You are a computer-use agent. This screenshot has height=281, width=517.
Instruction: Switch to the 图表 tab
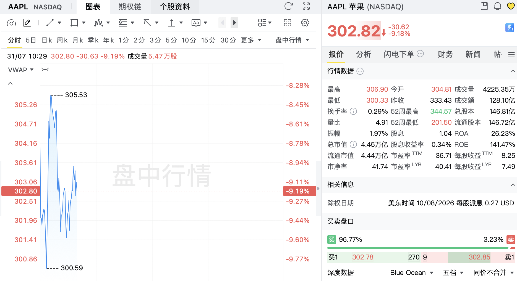pos(93,7)
